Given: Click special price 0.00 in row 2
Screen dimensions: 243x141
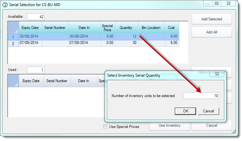Looking at the screenshot, I should [x=108, y=43].
